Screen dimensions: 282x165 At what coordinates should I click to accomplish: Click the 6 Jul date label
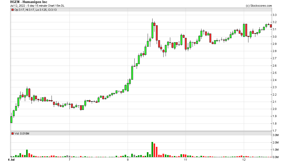tap(11, 160)
